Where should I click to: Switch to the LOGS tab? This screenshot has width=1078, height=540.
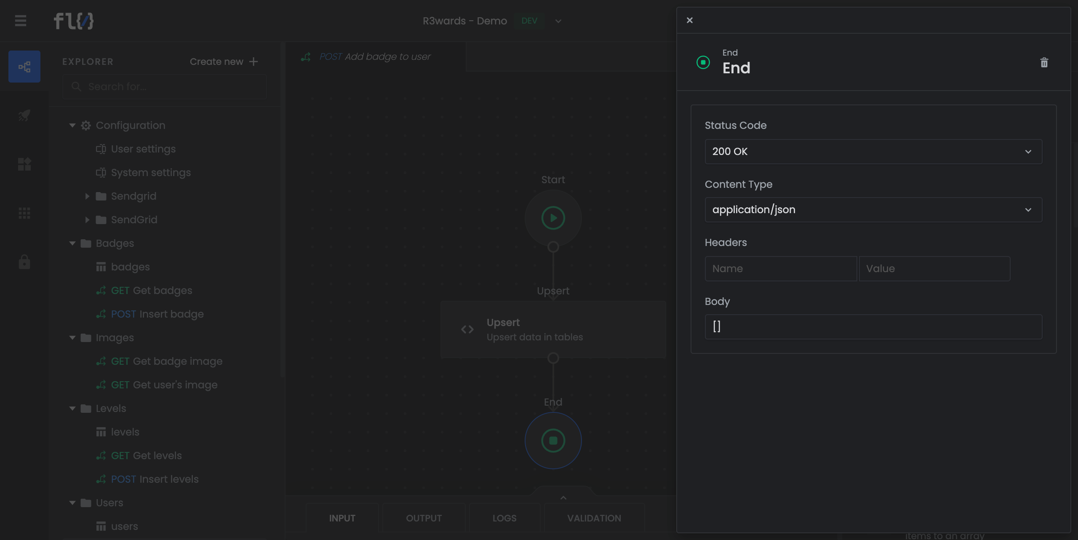[504, 518]
